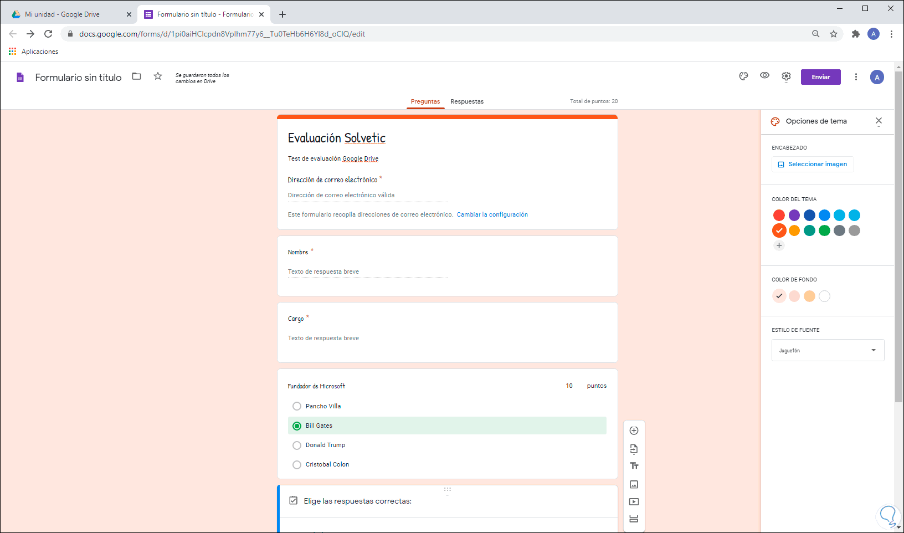Reload the page in Chrome
The width and height of the screenshot is (904, 533).
[48, 34]
